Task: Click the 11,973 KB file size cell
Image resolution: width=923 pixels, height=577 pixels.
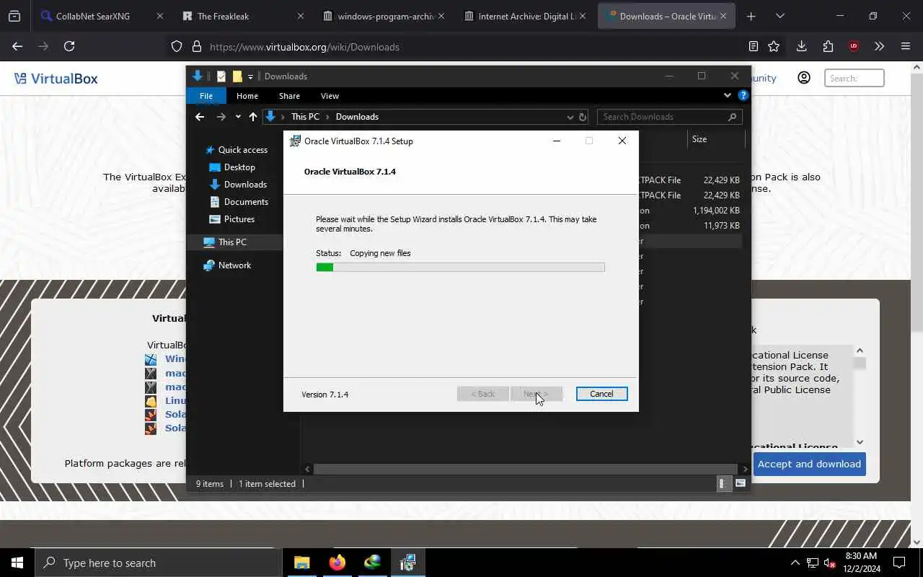Action: (722, 226)
